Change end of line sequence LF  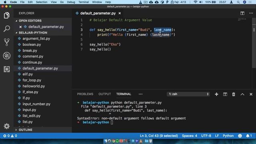coord(217,136)
